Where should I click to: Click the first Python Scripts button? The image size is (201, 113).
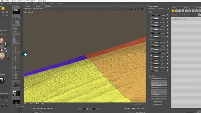point(159,79)
